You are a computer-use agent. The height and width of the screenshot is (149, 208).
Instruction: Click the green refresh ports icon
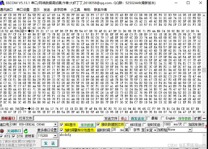pyautogui.click(x=26, y=131)
